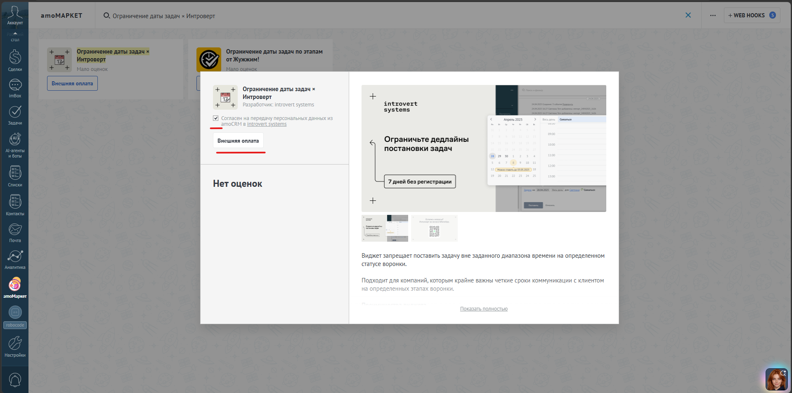Image resolution: width=792 pixels, height=393 pixels.
Task: Click Жужжим widget checkmark icon
Action: coord(209,60)
